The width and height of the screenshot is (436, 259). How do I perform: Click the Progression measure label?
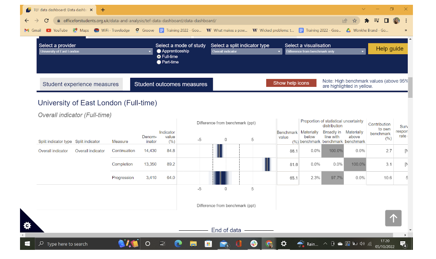click(x=123, y=178)
